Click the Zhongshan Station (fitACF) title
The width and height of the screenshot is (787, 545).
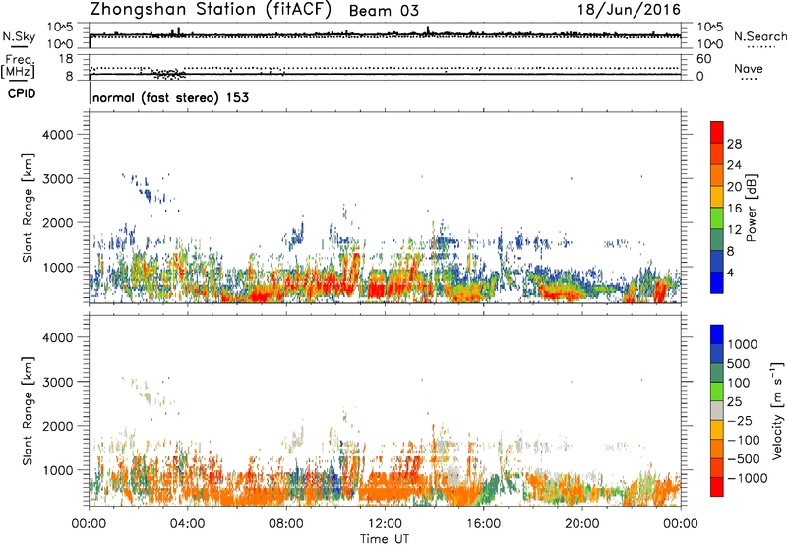211,10
